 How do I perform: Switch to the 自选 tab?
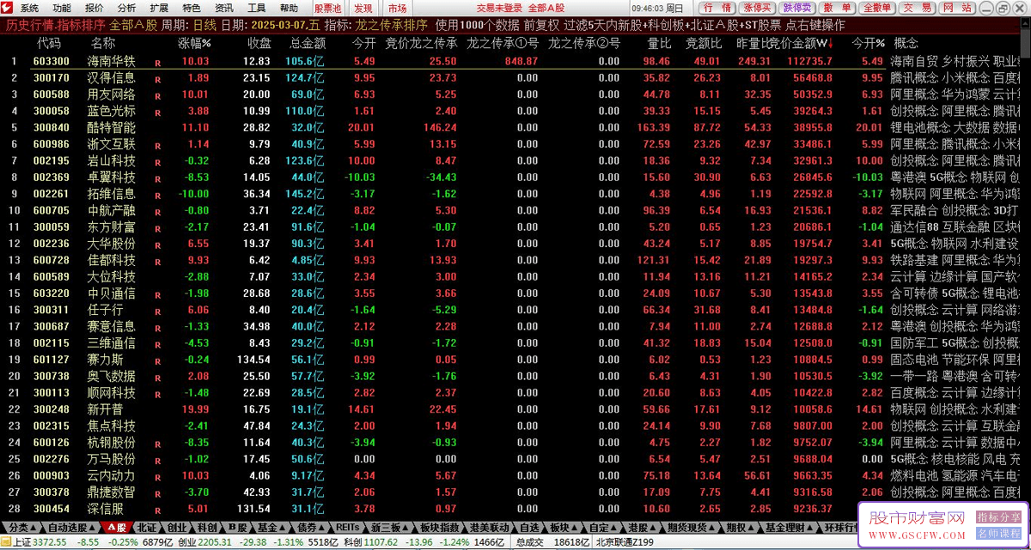(x=528, y=527)
